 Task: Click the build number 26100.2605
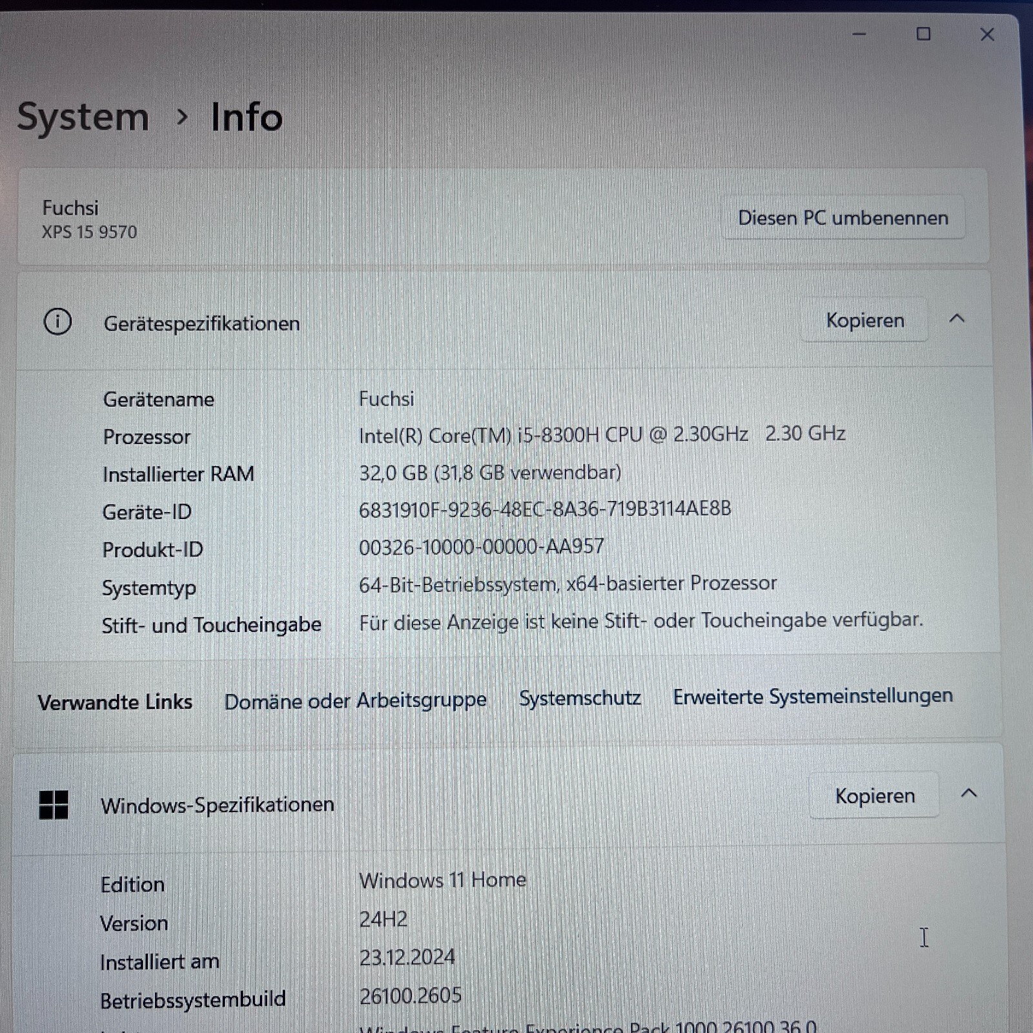pos(410,996)
